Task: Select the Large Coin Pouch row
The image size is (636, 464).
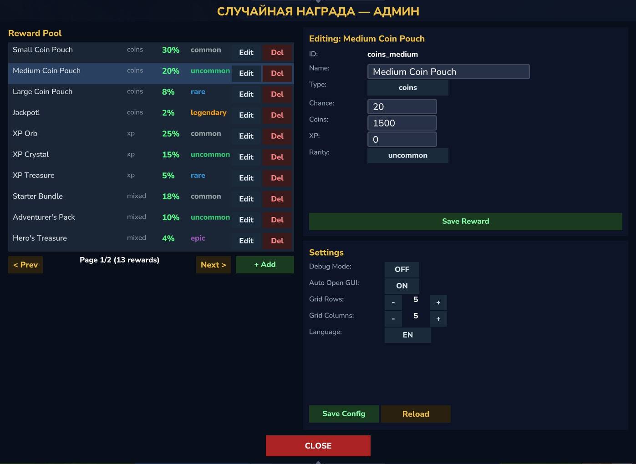Action: pos(151,94)
